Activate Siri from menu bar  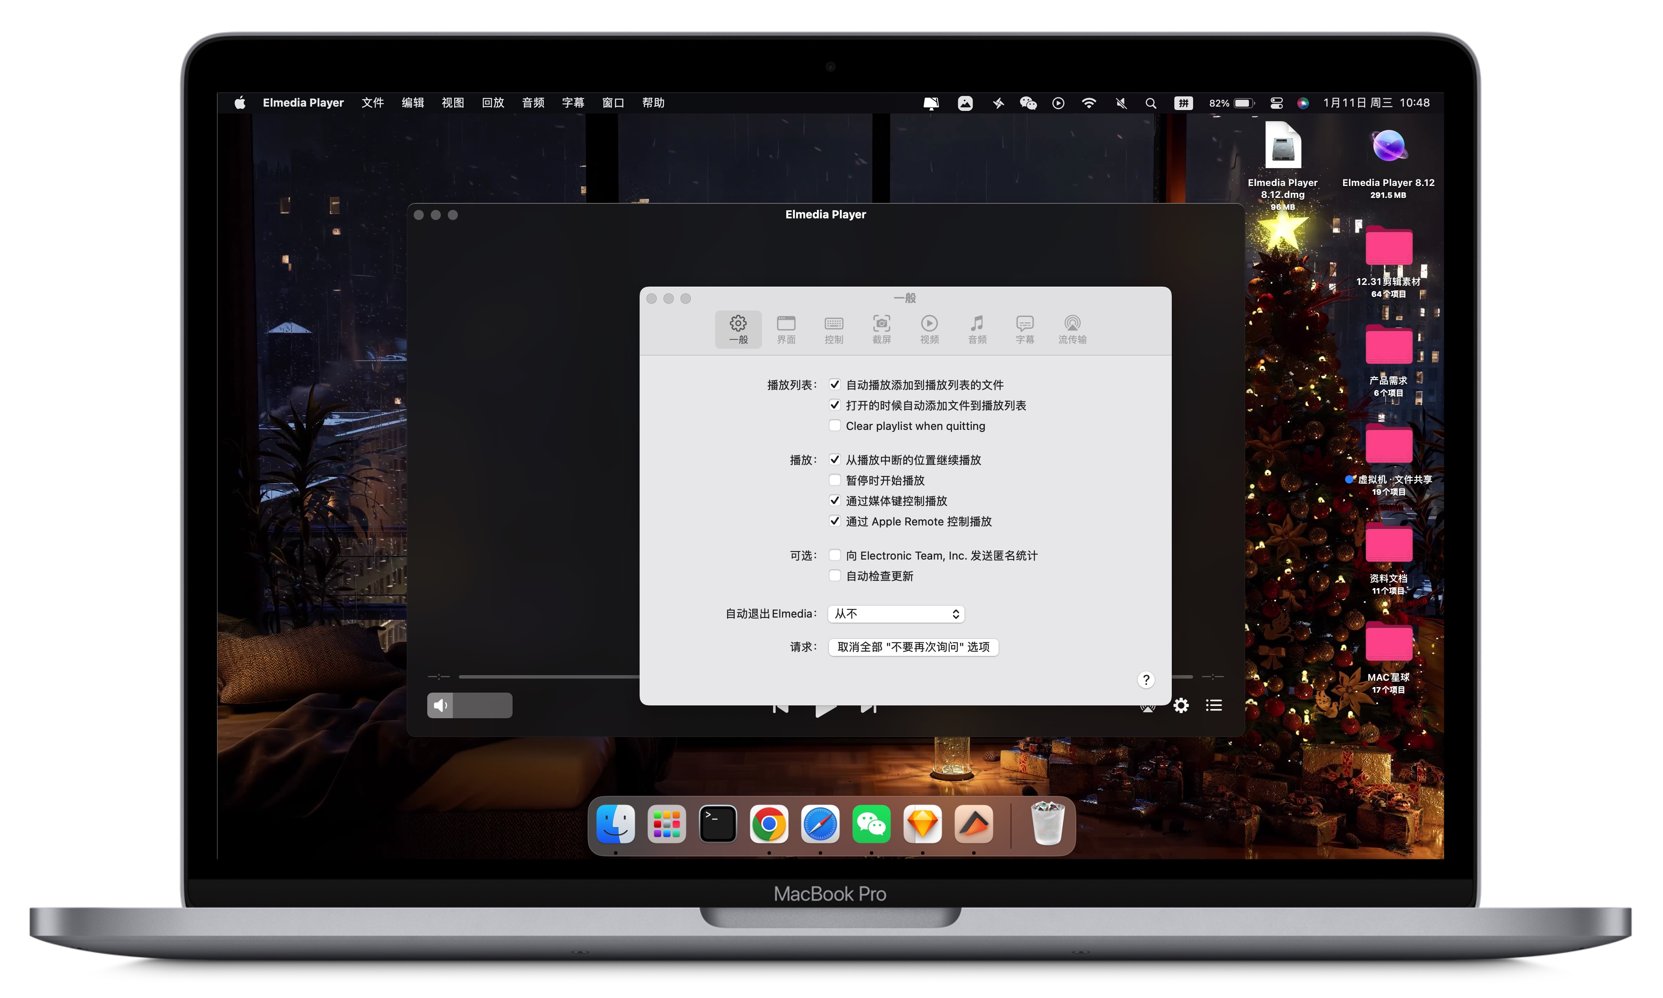point(1303,103)
